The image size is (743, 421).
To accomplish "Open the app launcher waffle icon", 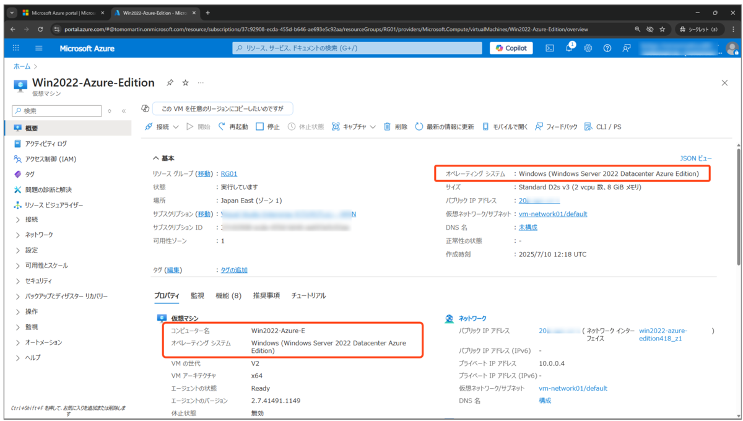I will (16, 48).
